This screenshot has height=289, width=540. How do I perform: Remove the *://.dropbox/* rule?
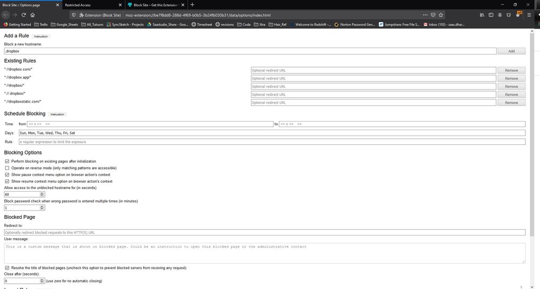pos(511,95)
